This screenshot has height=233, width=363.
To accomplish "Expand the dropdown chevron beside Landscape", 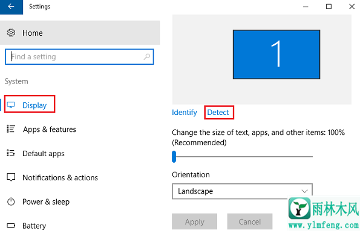I will click(x=304, y=191).
